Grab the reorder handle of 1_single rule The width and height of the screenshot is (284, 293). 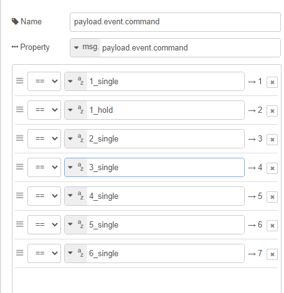point(20,81)
